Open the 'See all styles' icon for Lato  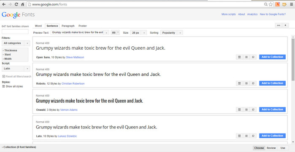(239, 136)
